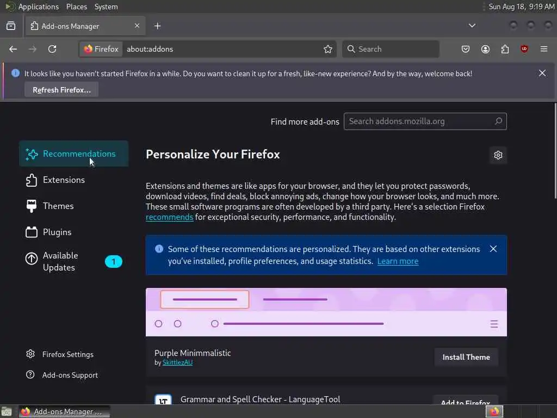557x418 pixels.
Task: Switch to the Plugins category
Action: (x=74, y=232)
